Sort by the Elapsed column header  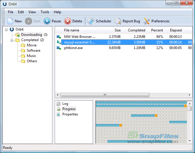(x=174, y=30)
